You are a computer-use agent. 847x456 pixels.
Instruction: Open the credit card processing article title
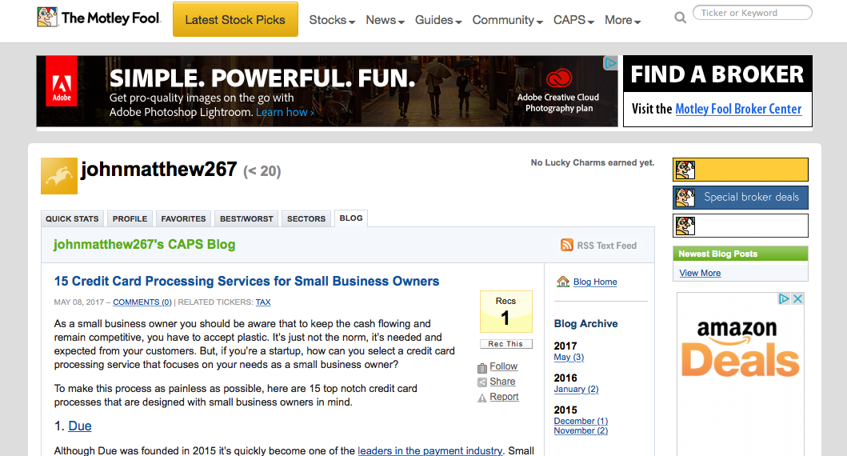246,281
